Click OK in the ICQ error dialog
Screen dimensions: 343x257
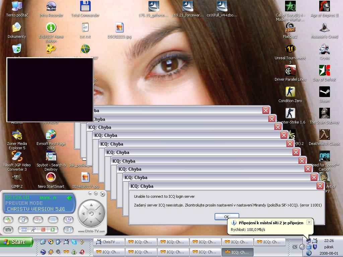click(x=226, y=217)
